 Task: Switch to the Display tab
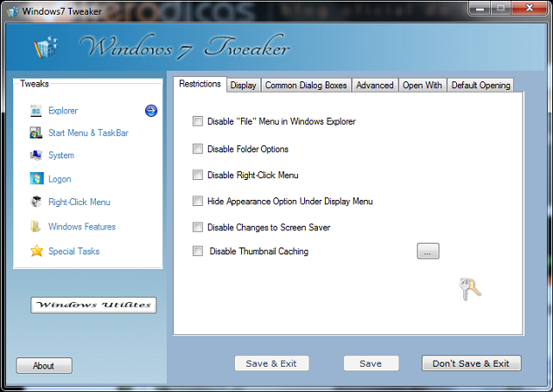click(x=244, y=85)
